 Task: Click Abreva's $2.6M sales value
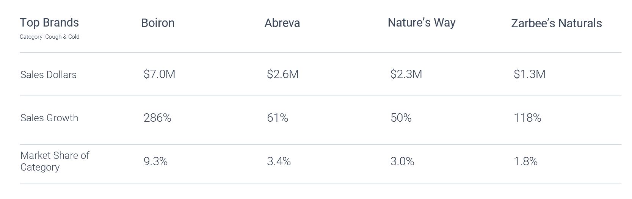pyautogui.click(x=283, y=74)
